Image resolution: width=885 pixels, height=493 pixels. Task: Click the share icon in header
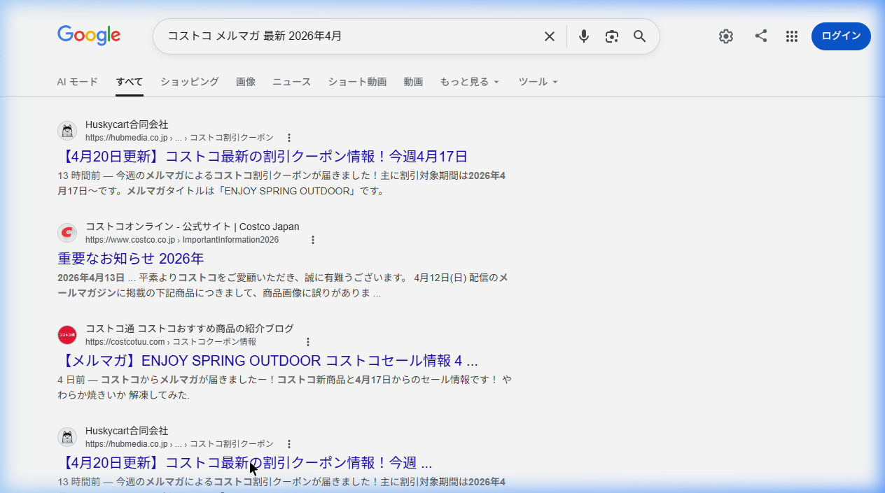click(761, 36)
